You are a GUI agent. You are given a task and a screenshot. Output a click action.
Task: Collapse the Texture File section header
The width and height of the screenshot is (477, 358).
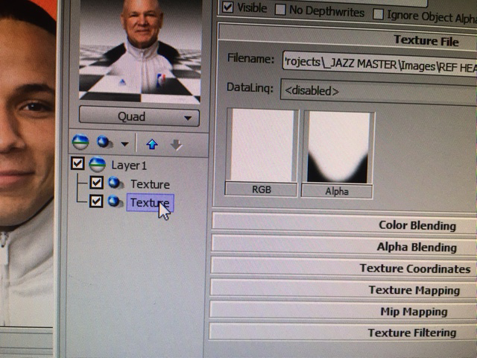(x=347, y=38)
